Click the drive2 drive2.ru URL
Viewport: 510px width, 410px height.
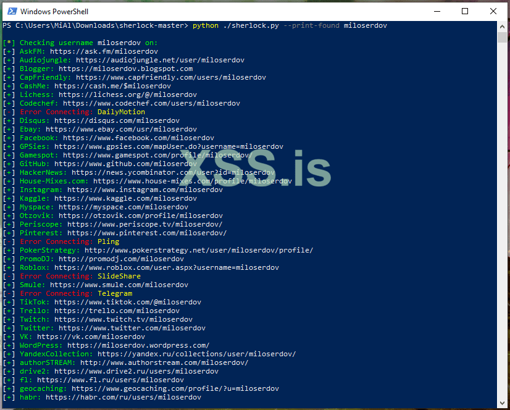(x=136, y=371)
